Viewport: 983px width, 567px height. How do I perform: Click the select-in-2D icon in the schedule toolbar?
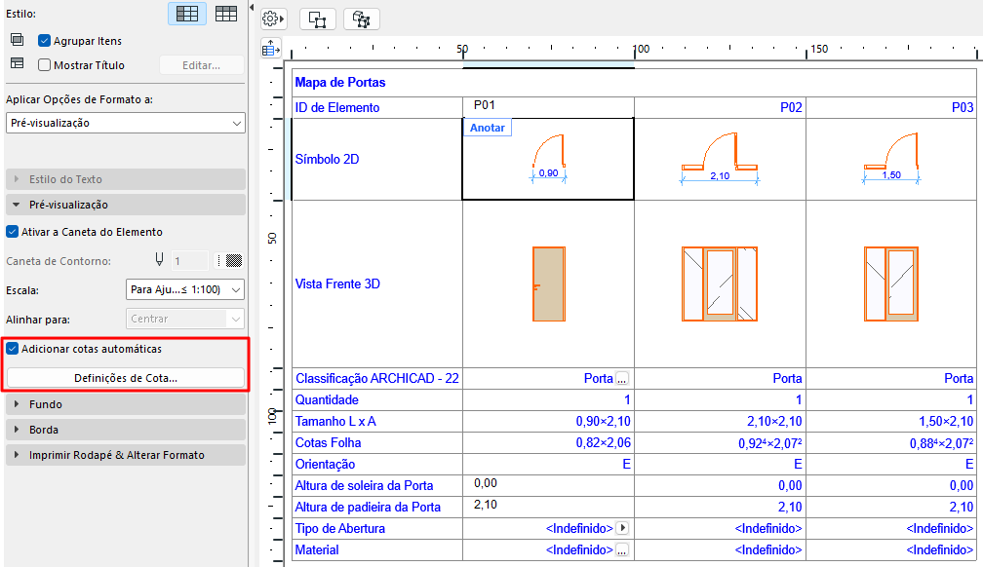pyautogui.click(x=318, y=19)
